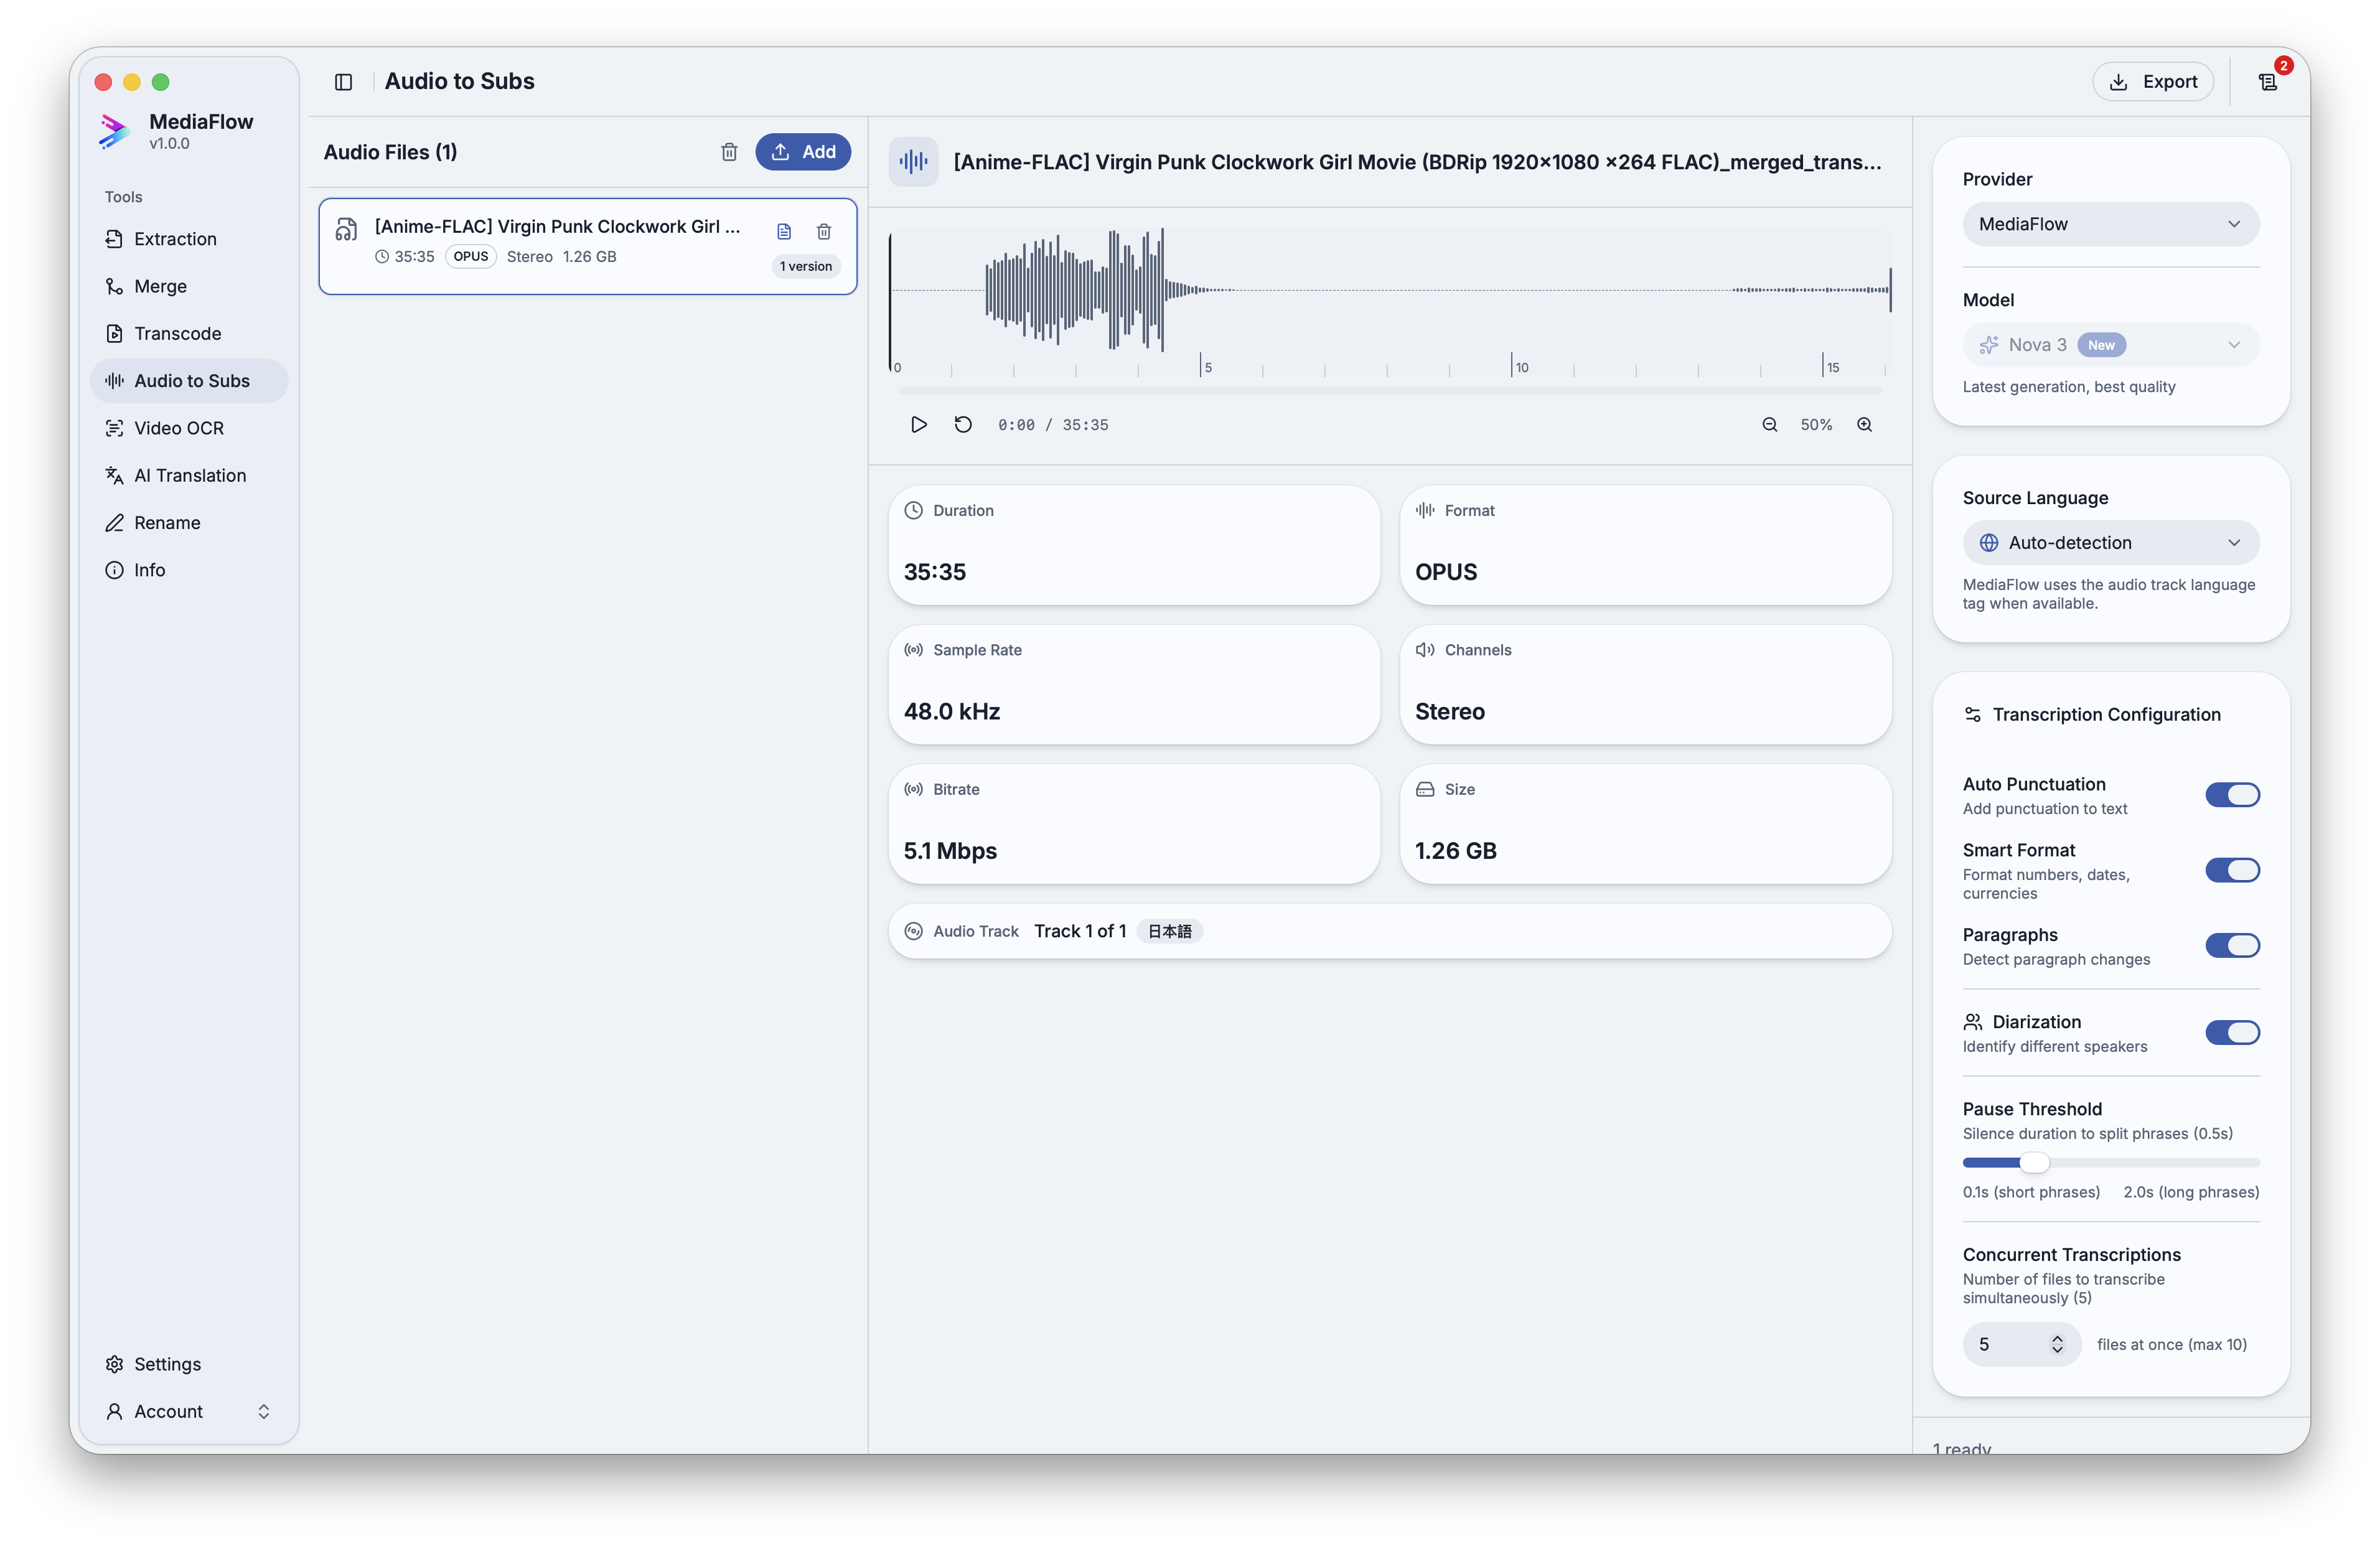Viewport: 2380px width, 1546px height.
Task: Switch off Diarization
Action: pyautogui.click(x=2232, y=1033)
